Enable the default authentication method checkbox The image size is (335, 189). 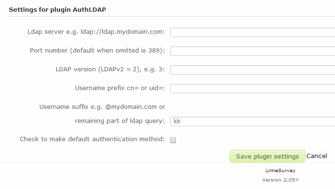(173, 140)
